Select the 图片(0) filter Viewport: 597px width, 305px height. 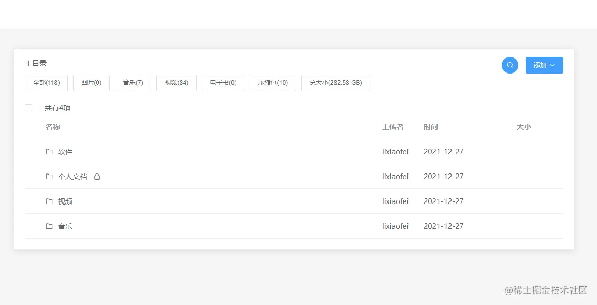[91, 83]
